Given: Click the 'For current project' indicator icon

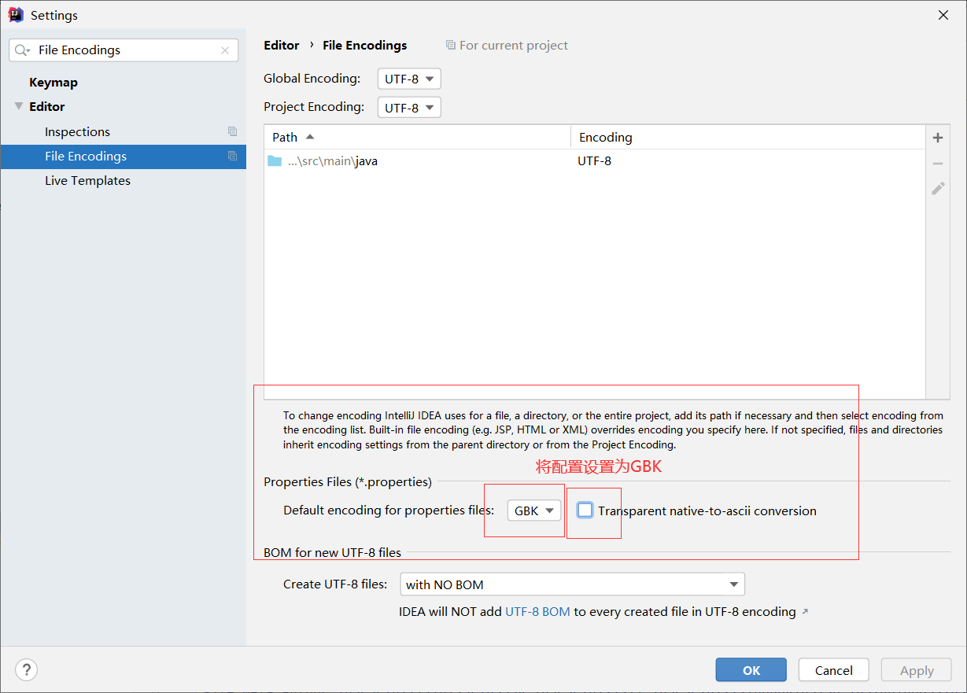Looking at the screenshot, I should (452, 45).
